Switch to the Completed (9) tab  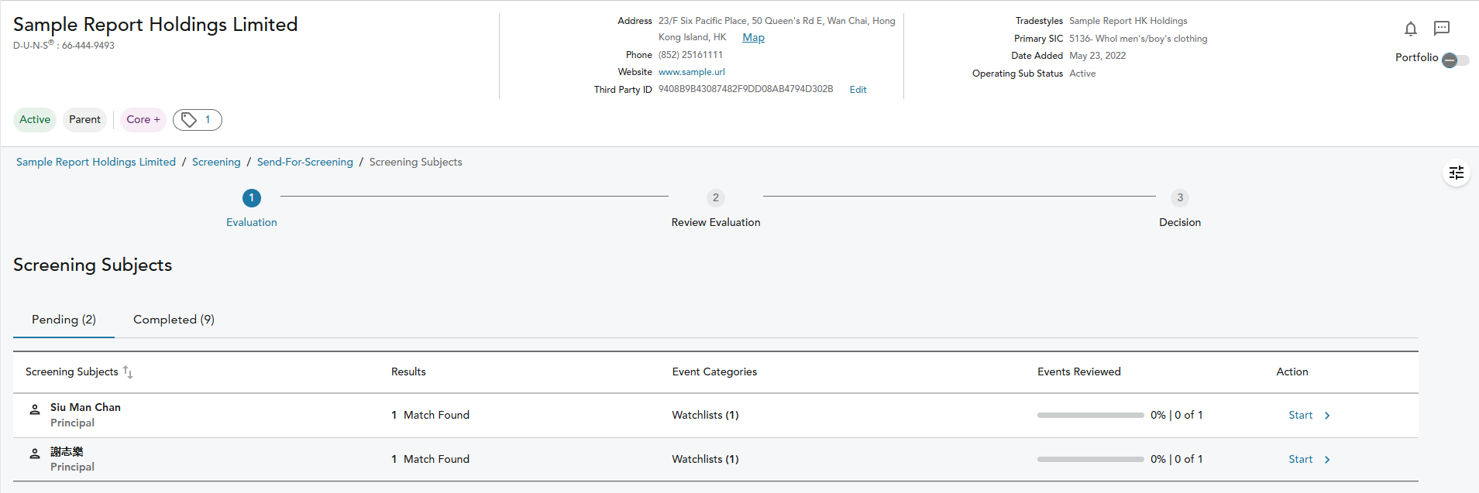174,320
